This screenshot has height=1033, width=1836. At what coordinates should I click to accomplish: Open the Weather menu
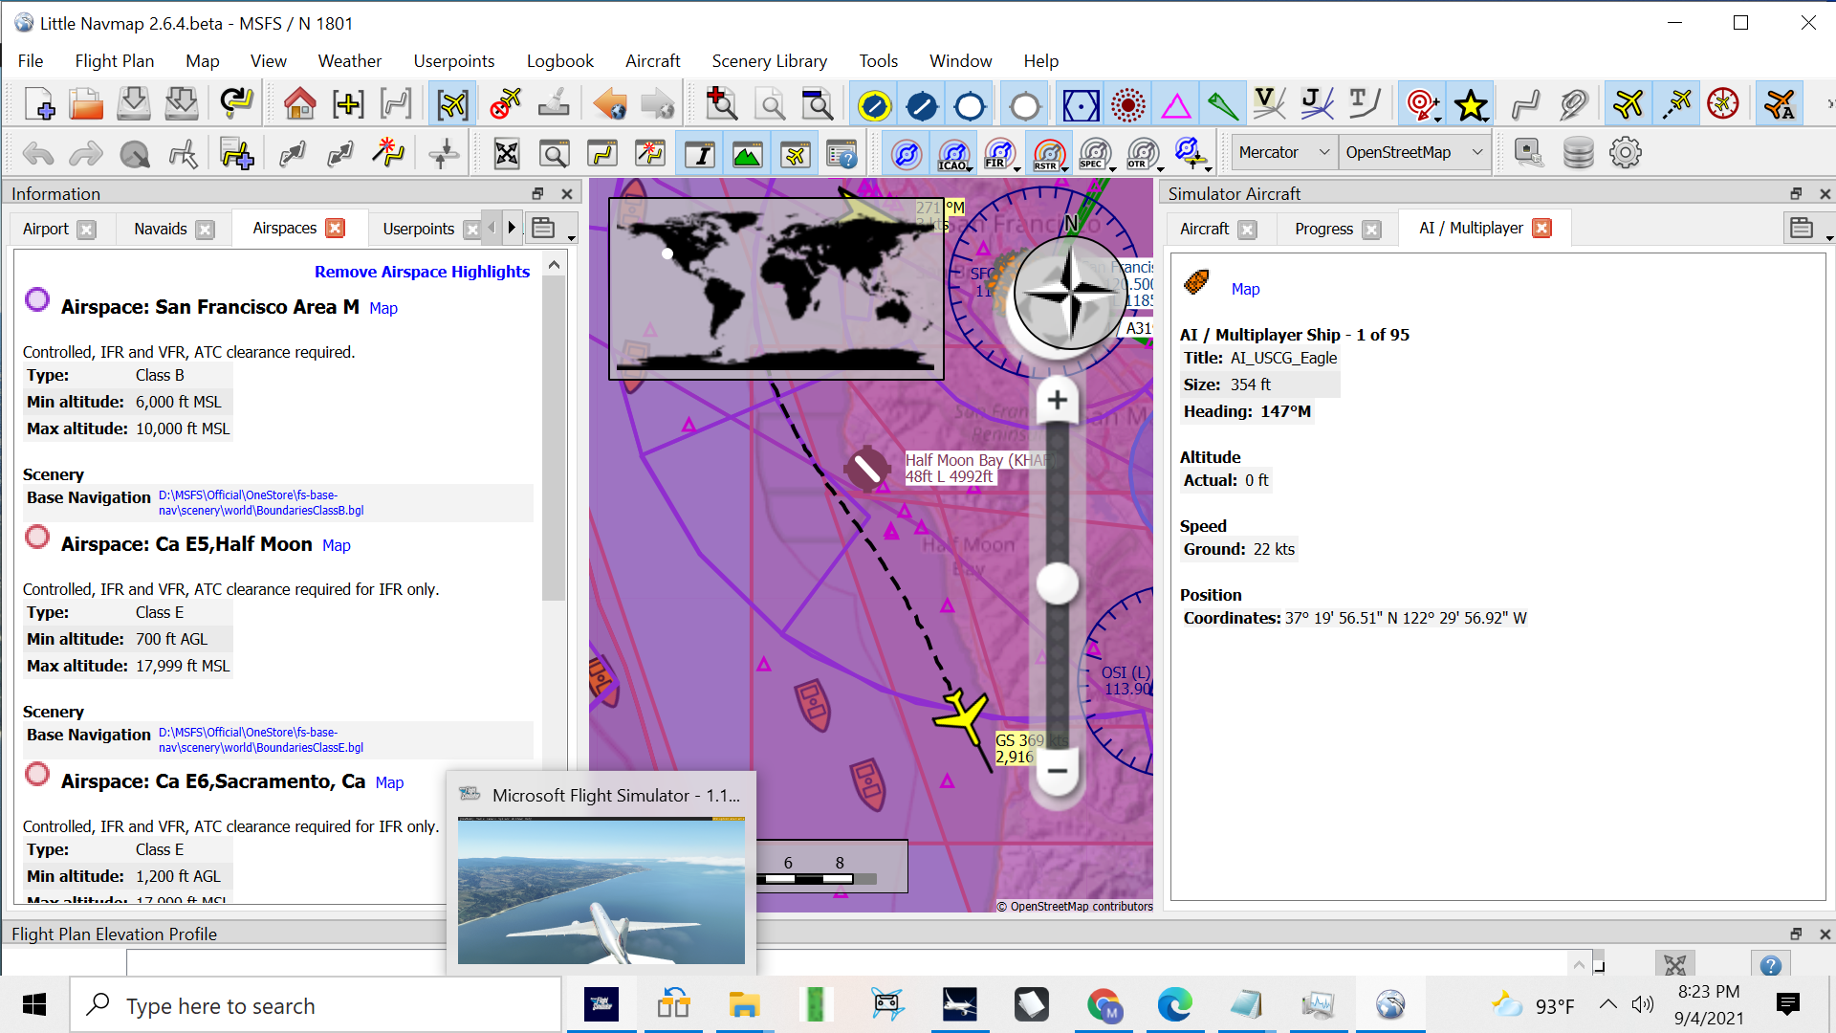click(349, 61)
